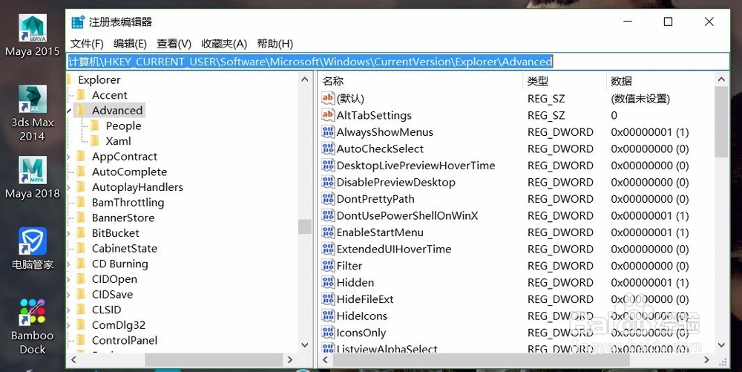
Task: Collapse the Advanced key in tree
Action: point(70,111)
